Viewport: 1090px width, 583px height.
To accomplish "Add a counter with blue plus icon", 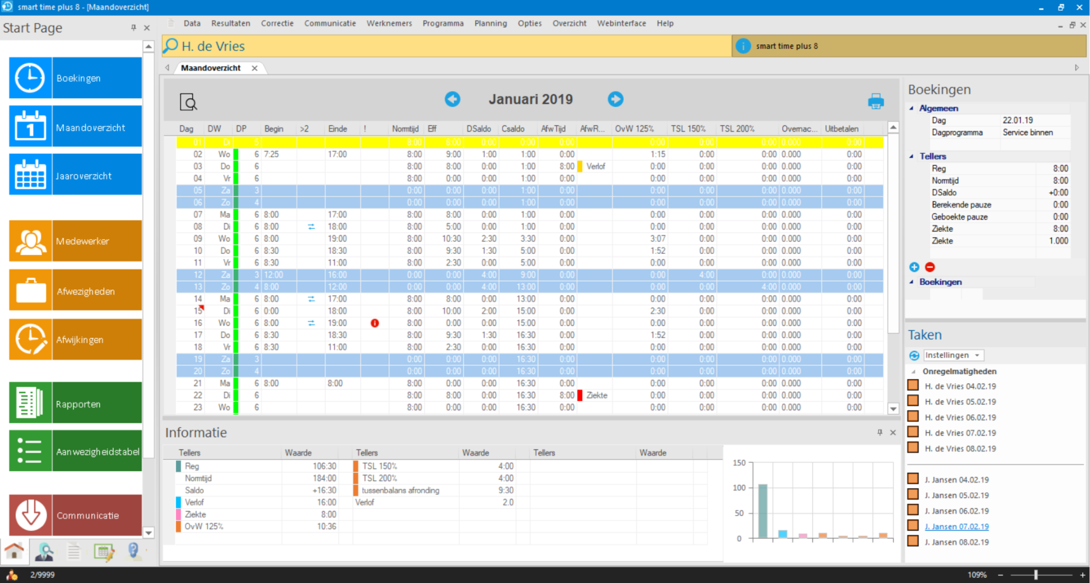I will pos(914,267).
